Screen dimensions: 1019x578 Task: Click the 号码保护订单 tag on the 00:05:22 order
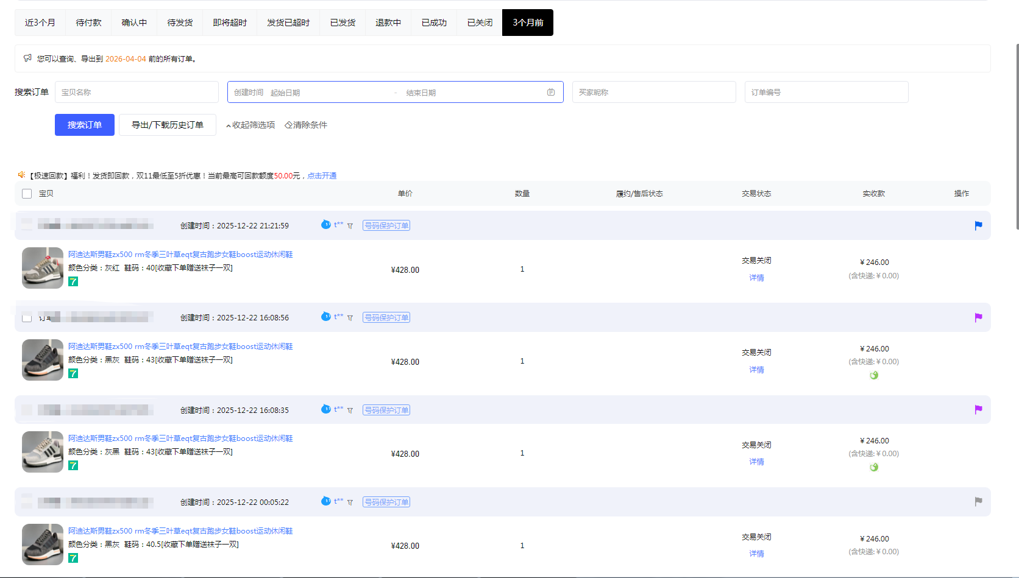pyautogui.click(x=386, y=502)
